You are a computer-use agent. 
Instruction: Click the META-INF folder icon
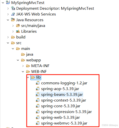(28, 66)
